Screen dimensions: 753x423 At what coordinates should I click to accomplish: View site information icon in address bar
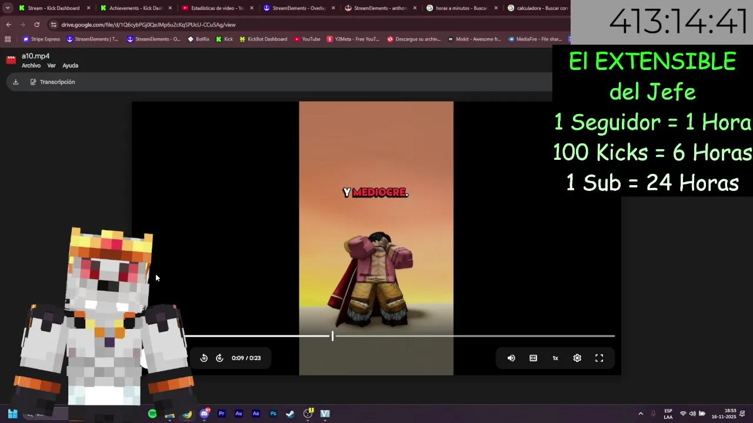54,25
